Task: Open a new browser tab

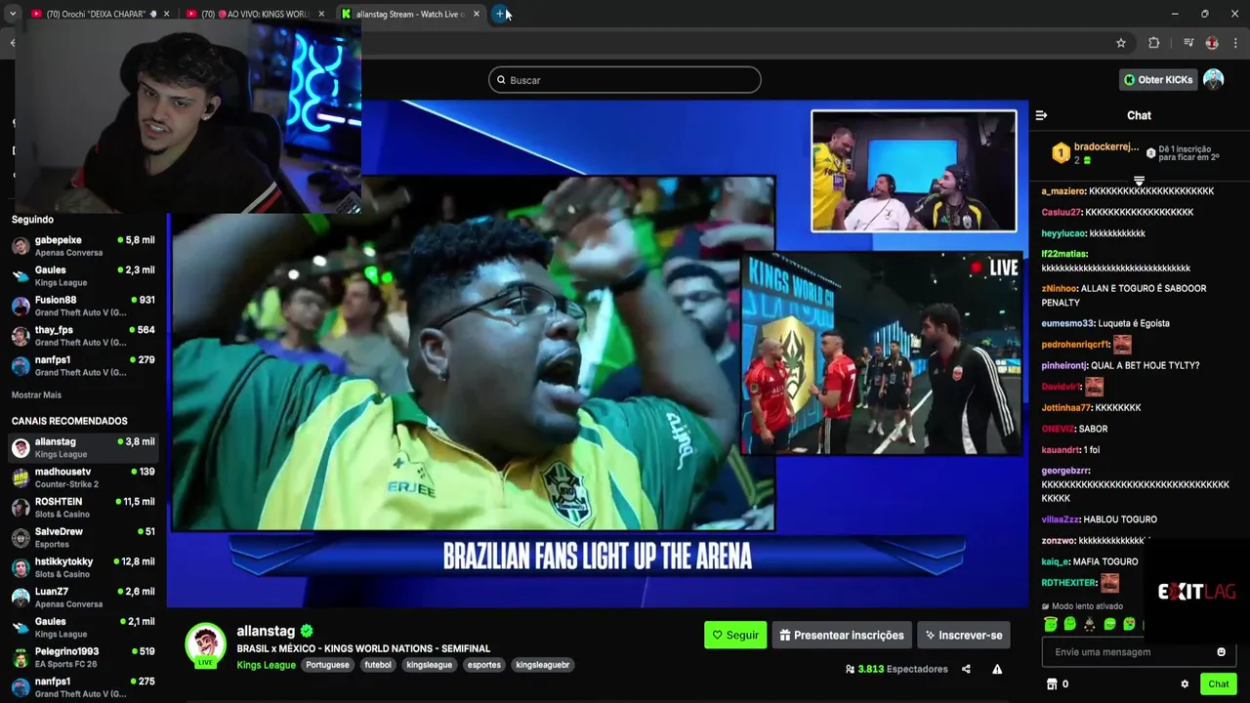Action: click(x=499, y=14)
